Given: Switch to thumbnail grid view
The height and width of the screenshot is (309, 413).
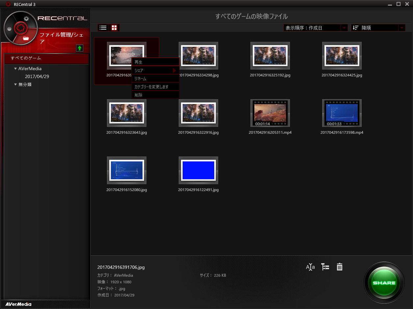Looking at the screenshot, I should click(x=114, y=28).
